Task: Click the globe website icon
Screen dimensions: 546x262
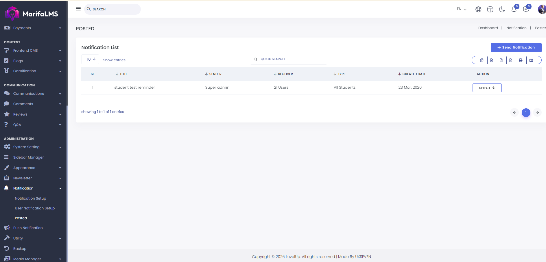Action: 478,10
